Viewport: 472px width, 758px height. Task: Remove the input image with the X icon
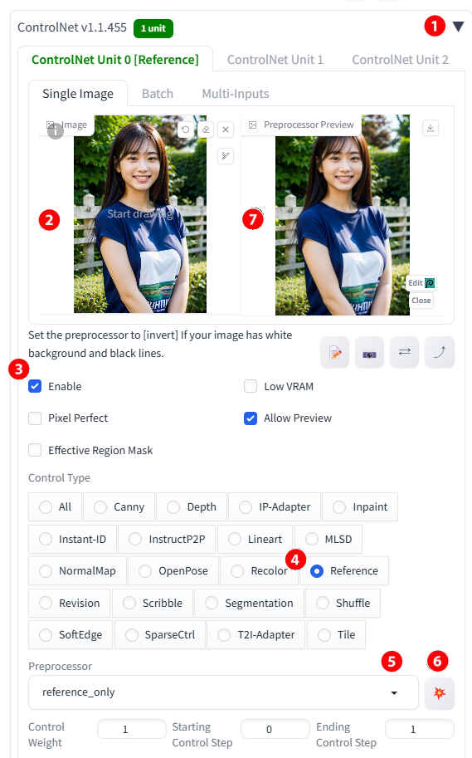tap(226, 130)
